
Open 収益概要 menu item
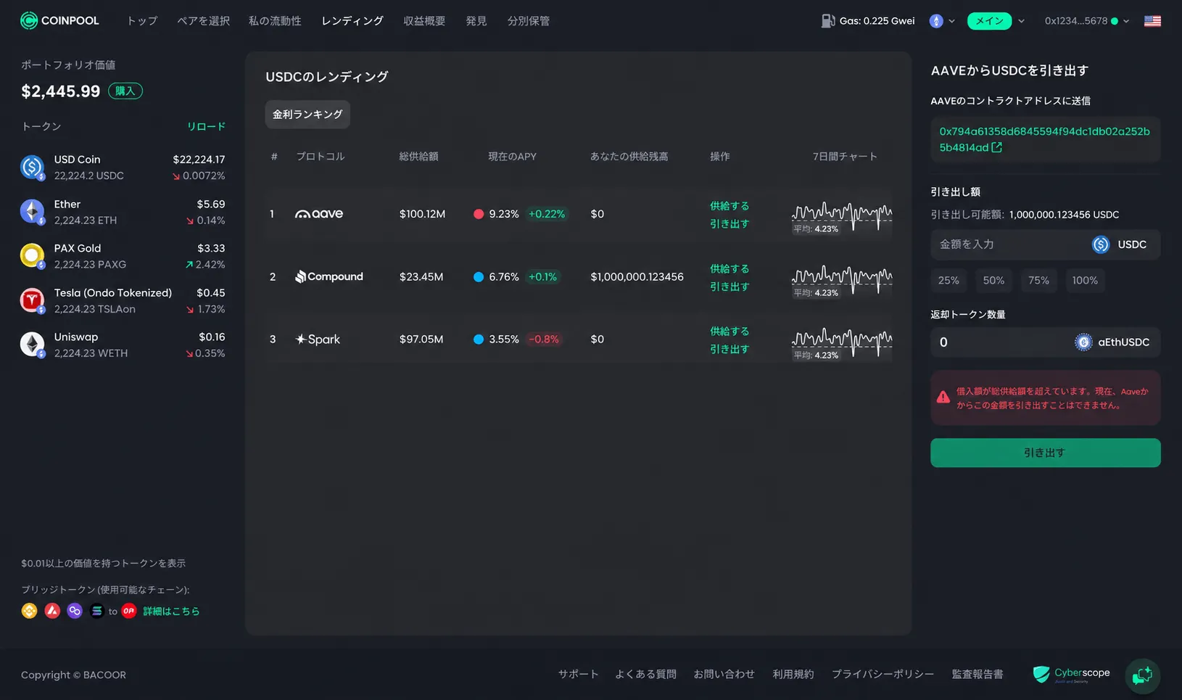424,21
